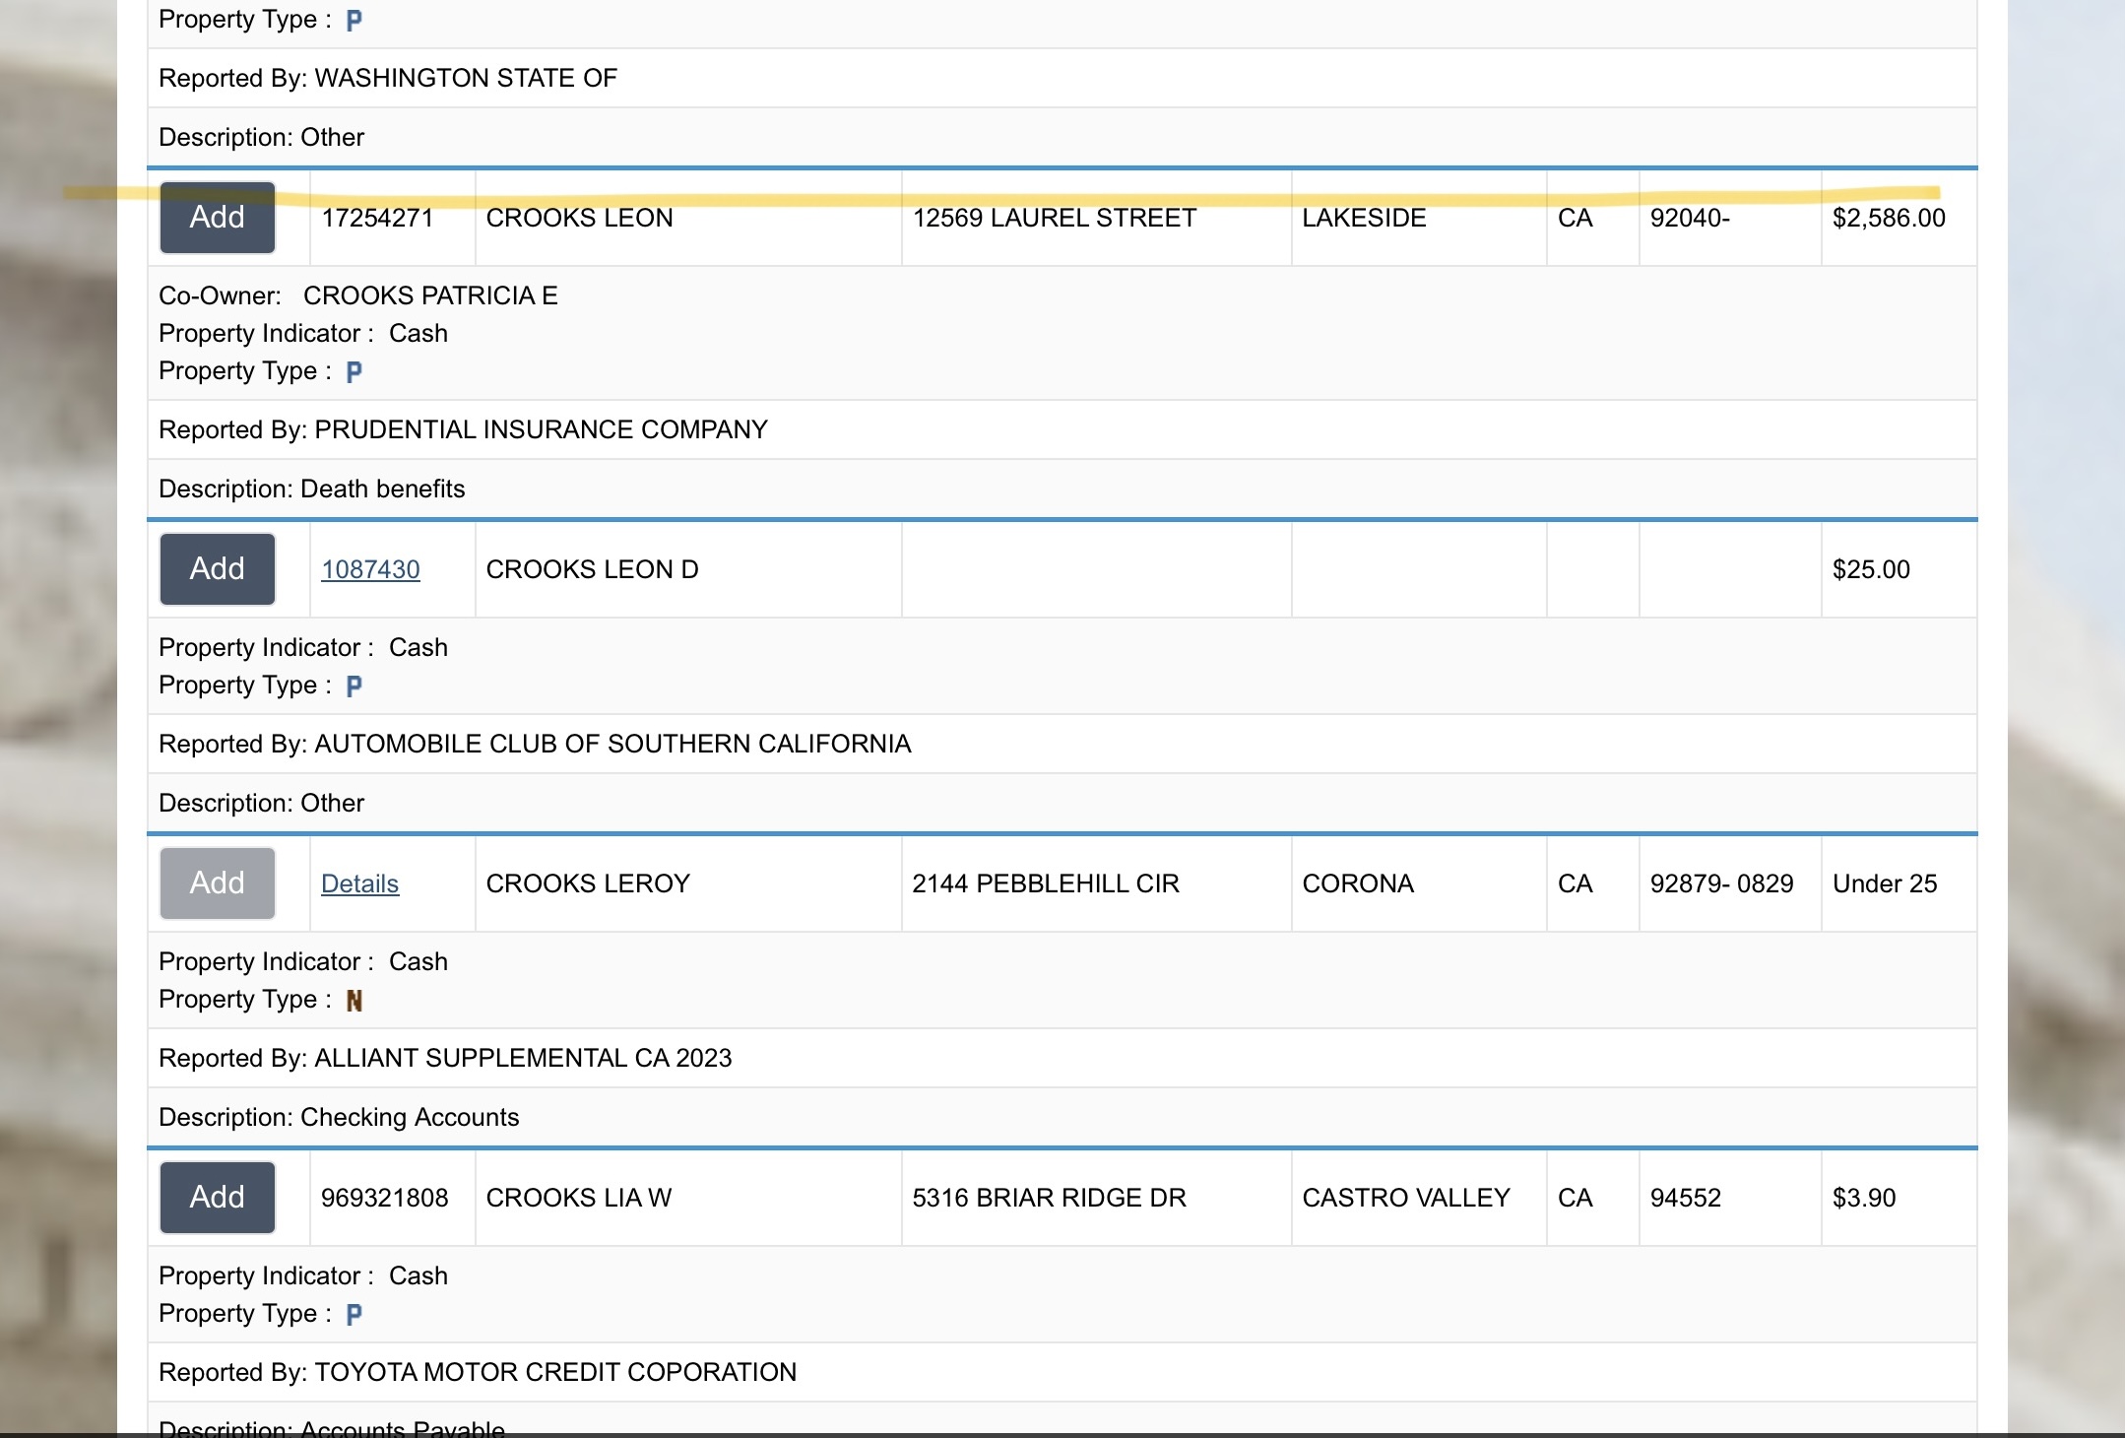
Task: Select city CORONA
Action: click(x=1358, y=883)
